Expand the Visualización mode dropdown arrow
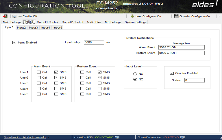222x140 pixels. click(48, 137)
